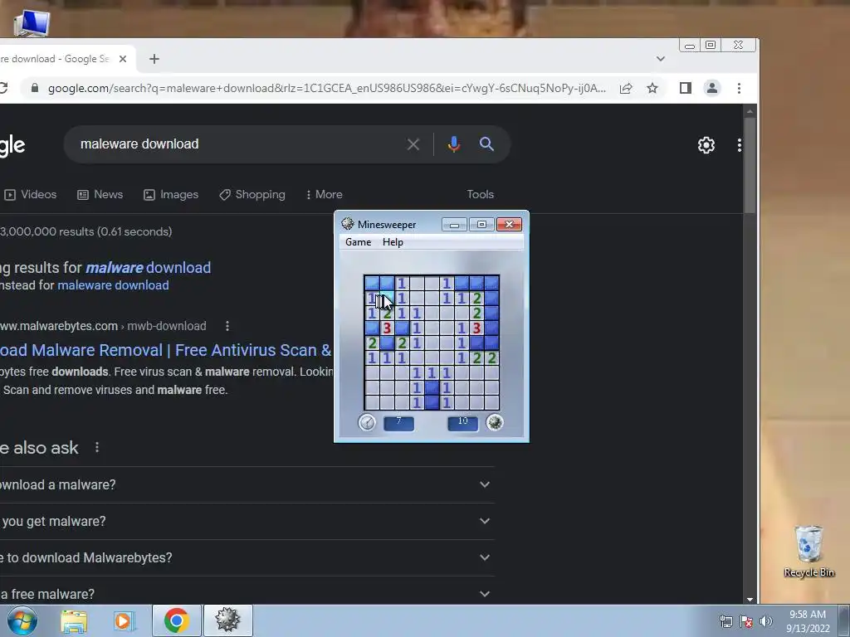Open the Chrome profile avatar
This screenshot has height=637, width=850.
tap(711, 88)
